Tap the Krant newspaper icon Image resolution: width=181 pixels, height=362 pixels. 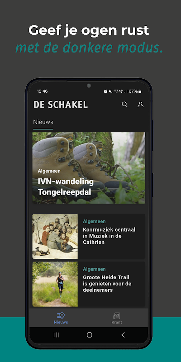pyautogui.click(x=117, y=315)
